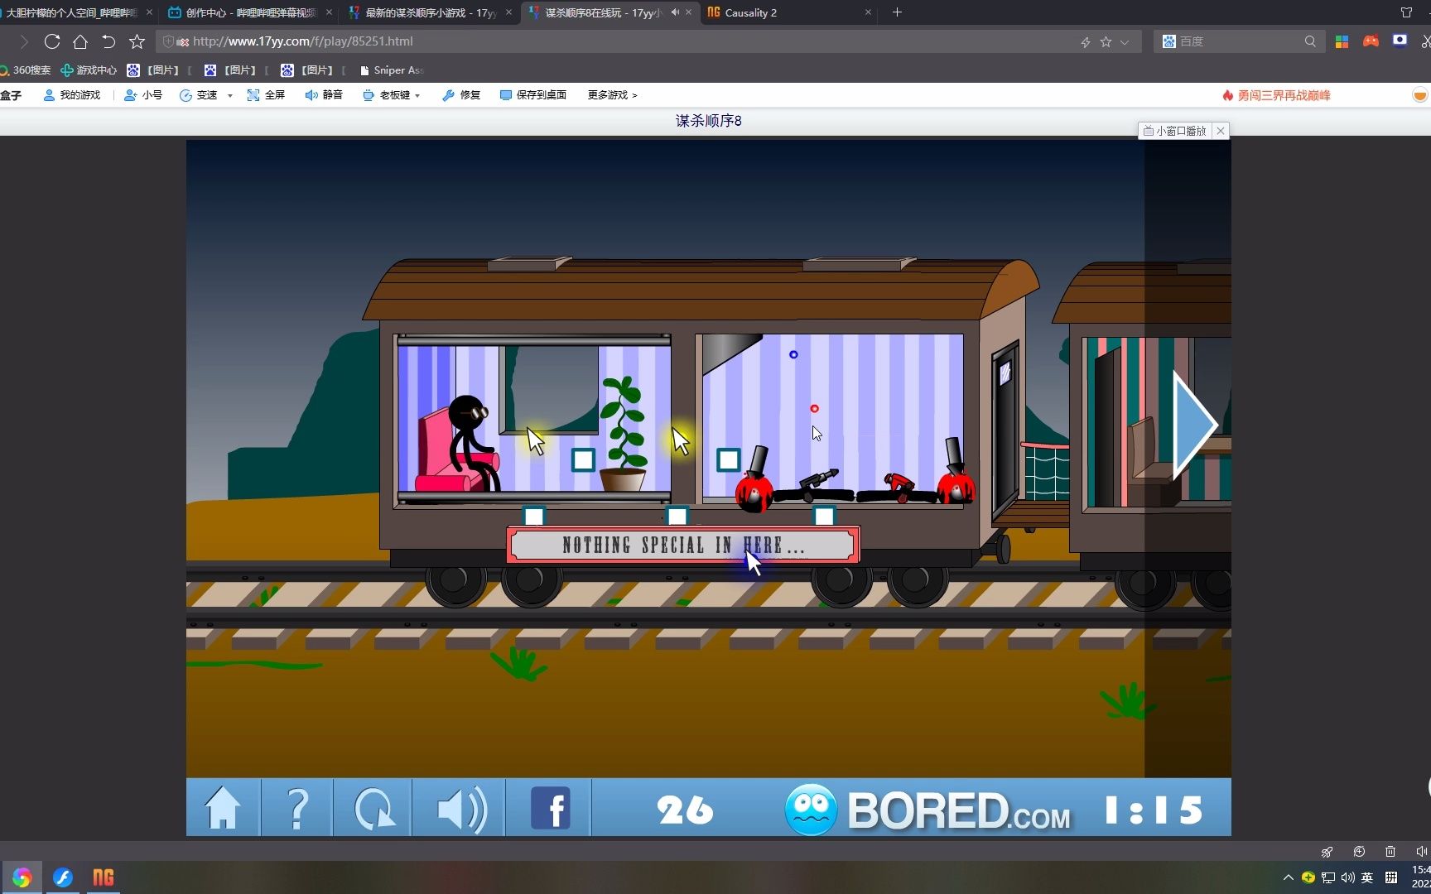The image size is (1431, 894).
Task: Open the NG Newgrounds taskbar app
Action: tap(103, 877)
